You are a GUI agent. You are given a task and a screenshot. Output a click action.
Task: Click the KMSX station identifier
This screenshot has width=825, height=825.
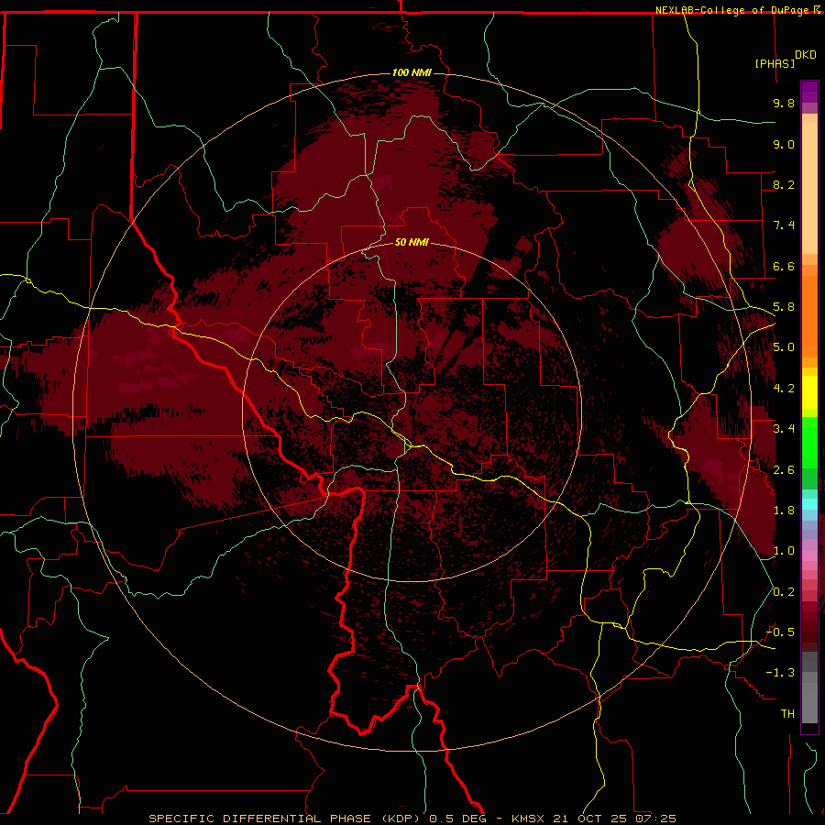point(528,819)
